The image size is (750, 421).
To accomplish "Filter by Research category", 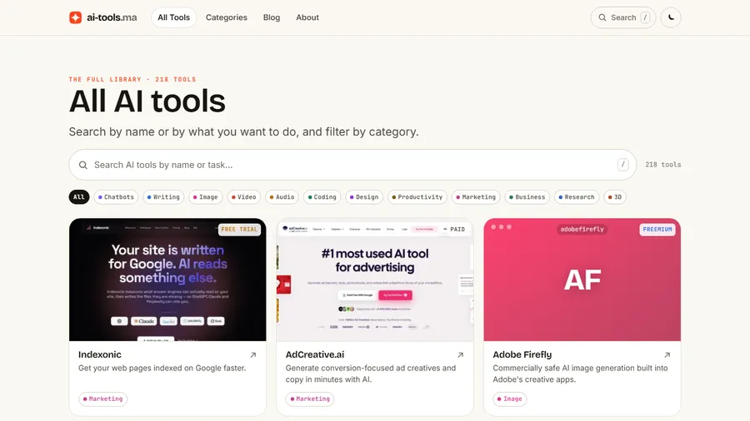I will pyautogui.click(x=577, y=197).
